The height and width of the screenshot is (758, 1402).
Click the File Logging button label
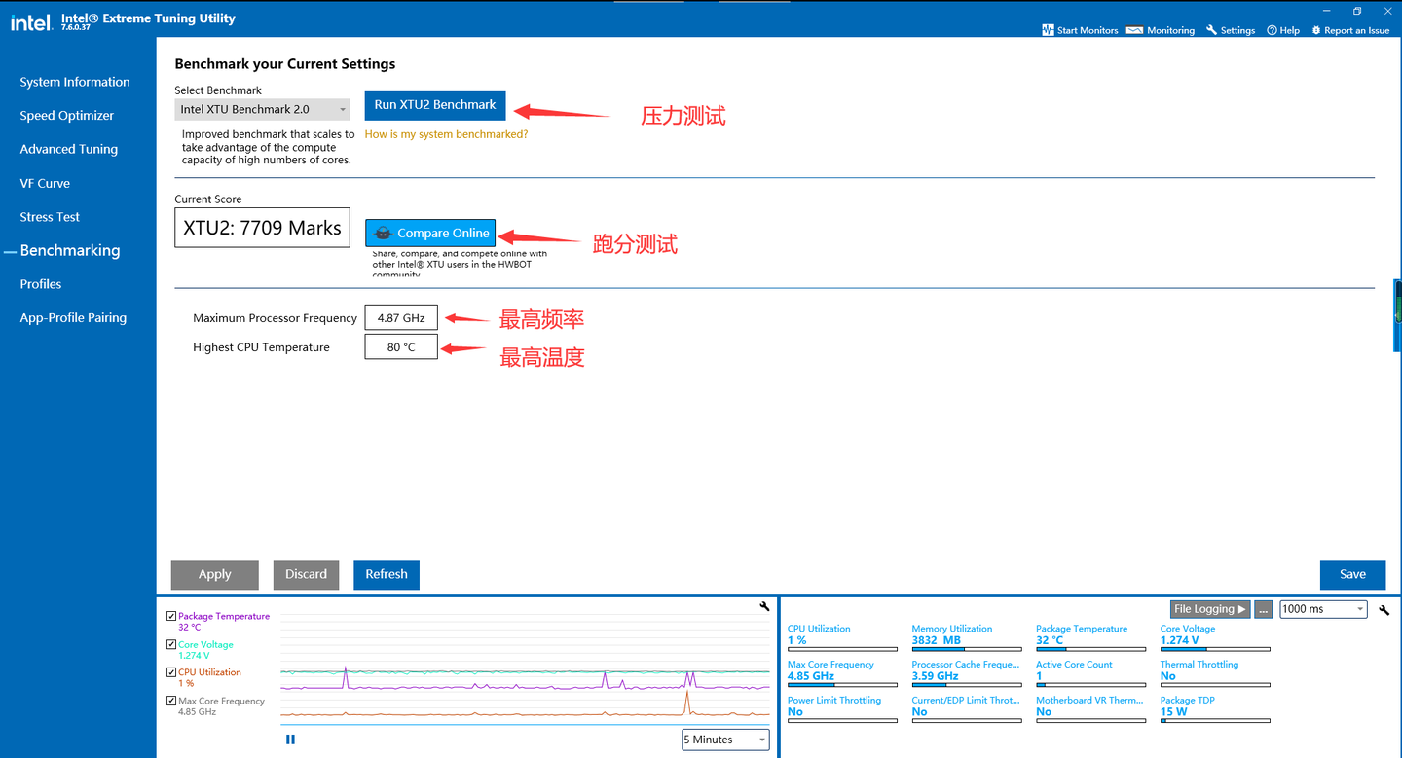(1204, 609)
